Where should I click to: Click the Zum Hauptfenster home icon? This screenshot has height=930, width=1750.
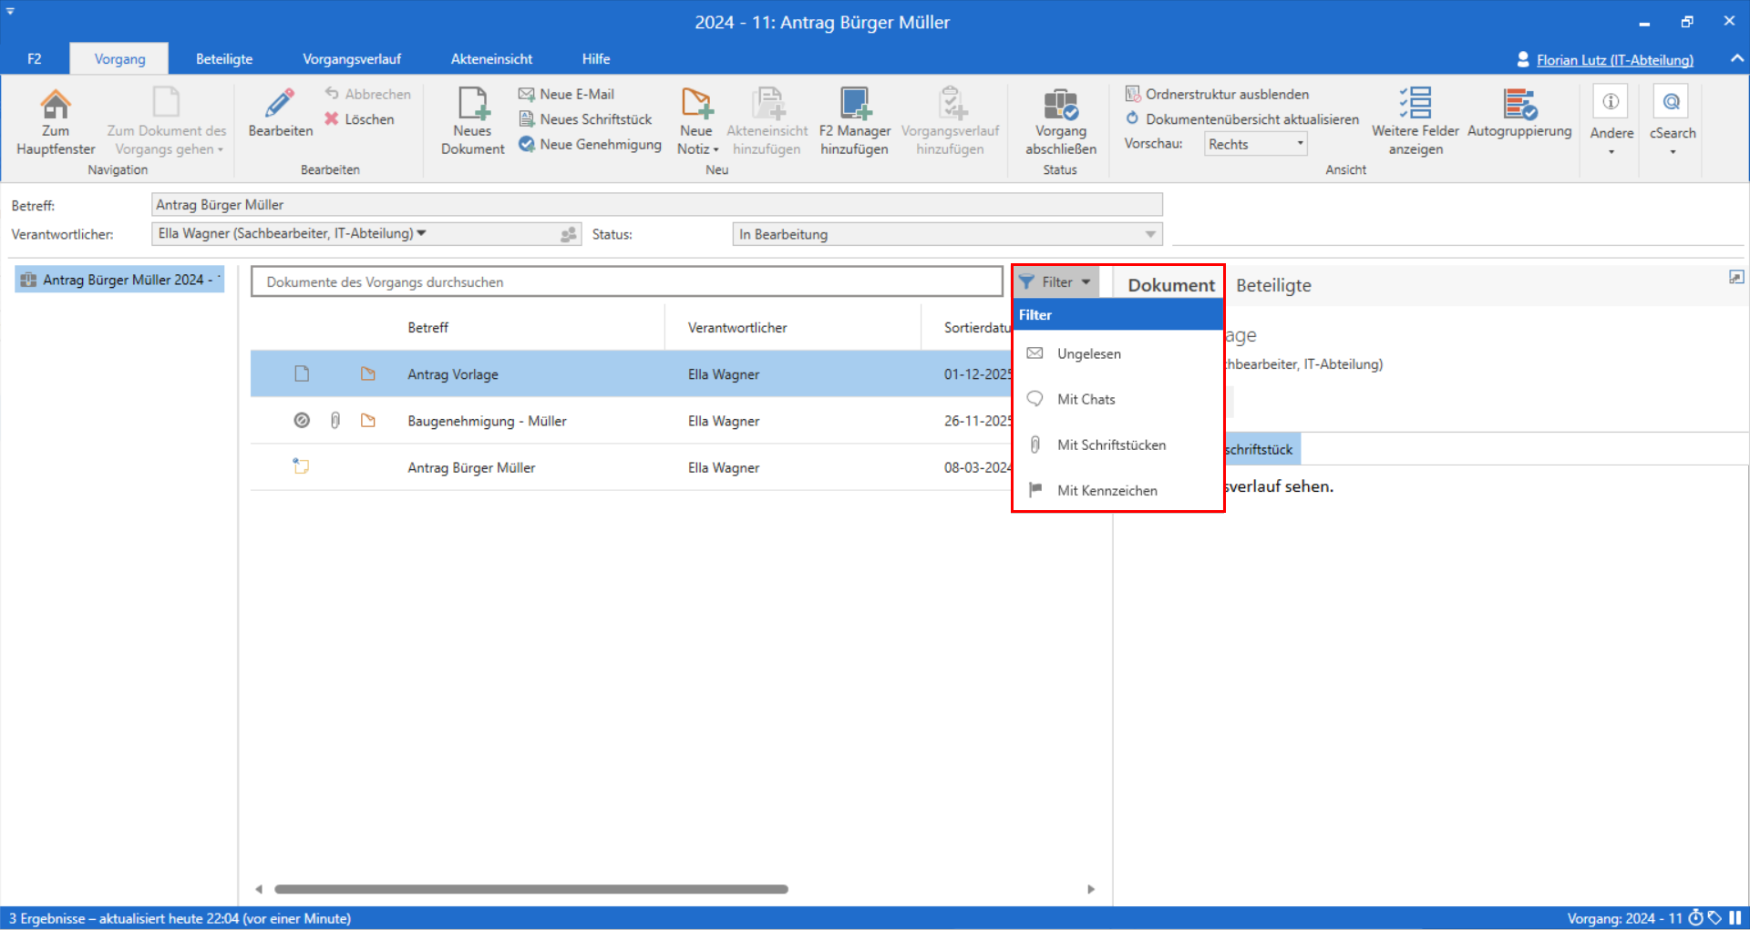pos(55,105)
